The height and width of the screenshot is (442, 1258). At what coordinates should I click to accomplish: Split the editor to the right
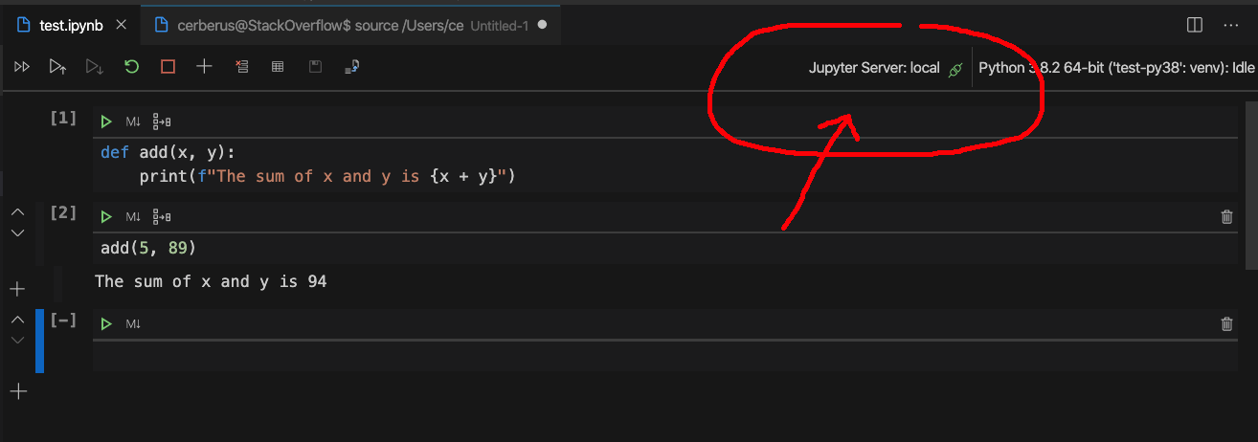[x=1195, y=25]
